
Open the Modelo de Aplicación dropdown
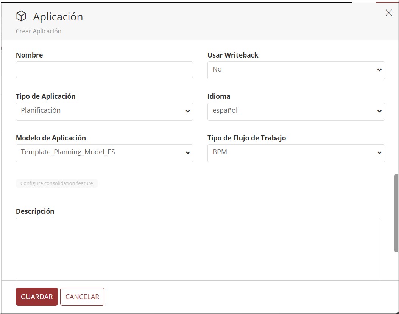click(104, 153)
